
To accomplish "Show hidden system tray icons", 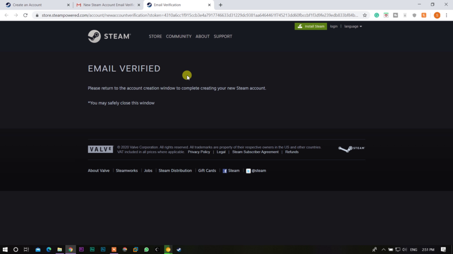I will tap(384, 250).
